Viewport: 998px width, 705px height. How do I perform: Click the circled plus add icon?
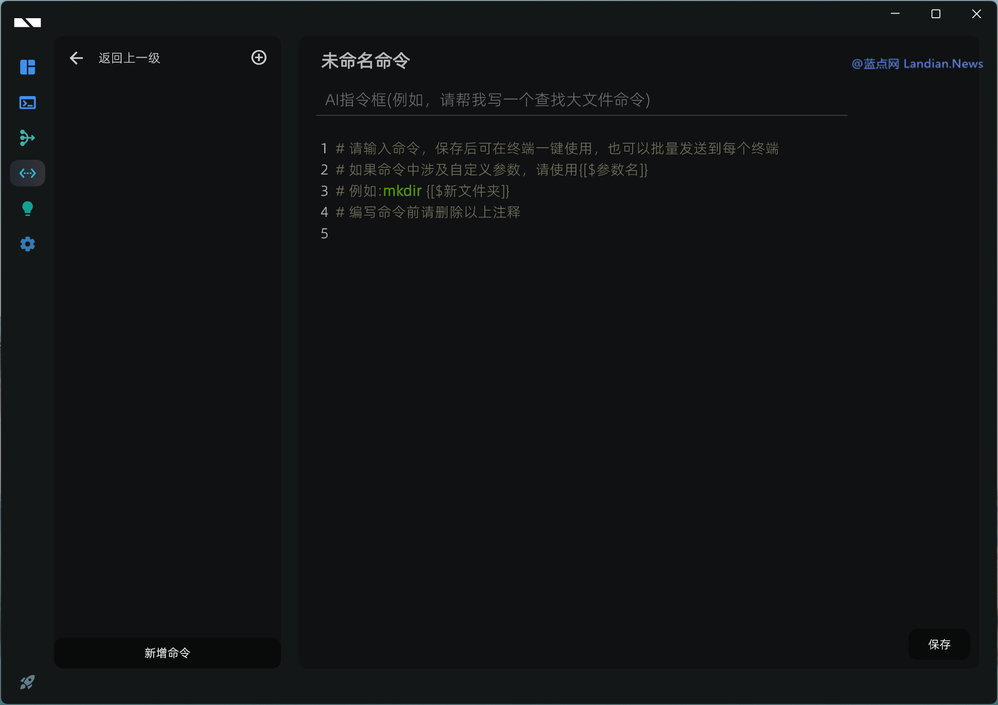click(x=259, y=58)
